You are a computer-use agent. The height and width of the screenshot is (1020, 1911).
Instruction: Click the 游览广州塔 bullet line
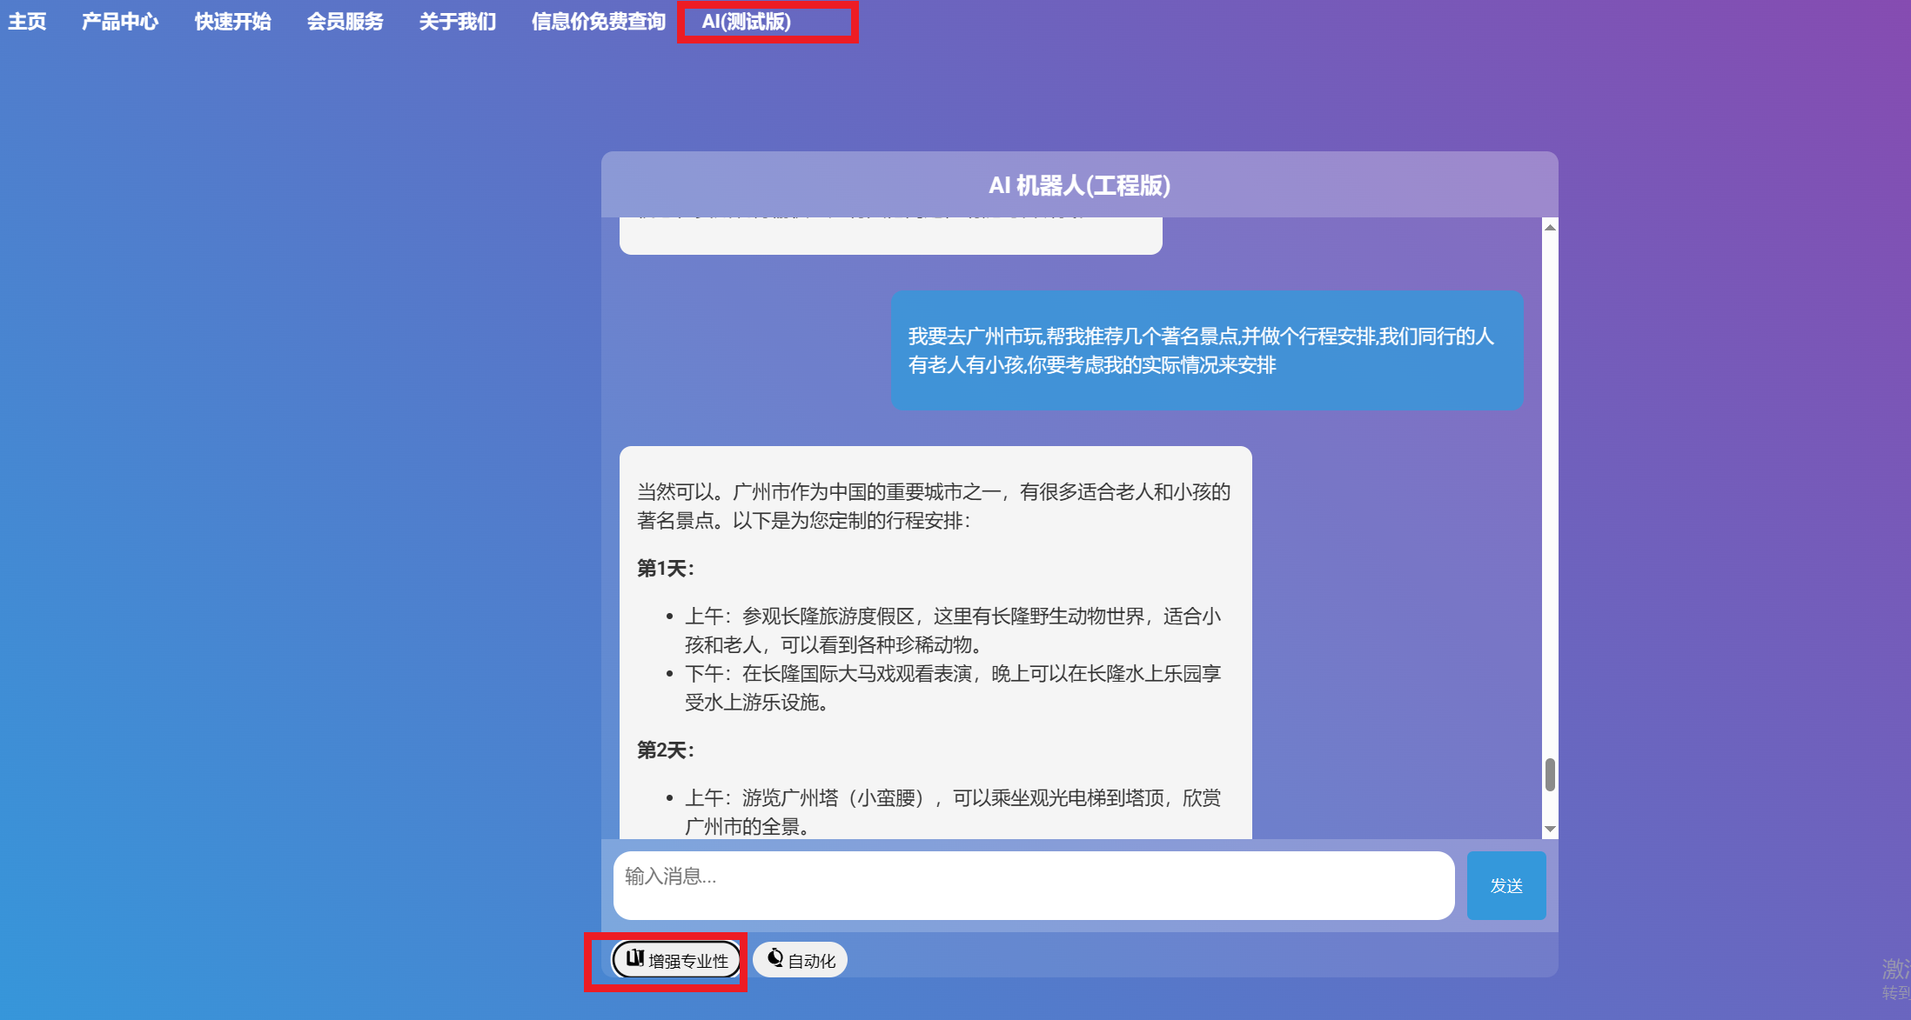click(953, 812)
